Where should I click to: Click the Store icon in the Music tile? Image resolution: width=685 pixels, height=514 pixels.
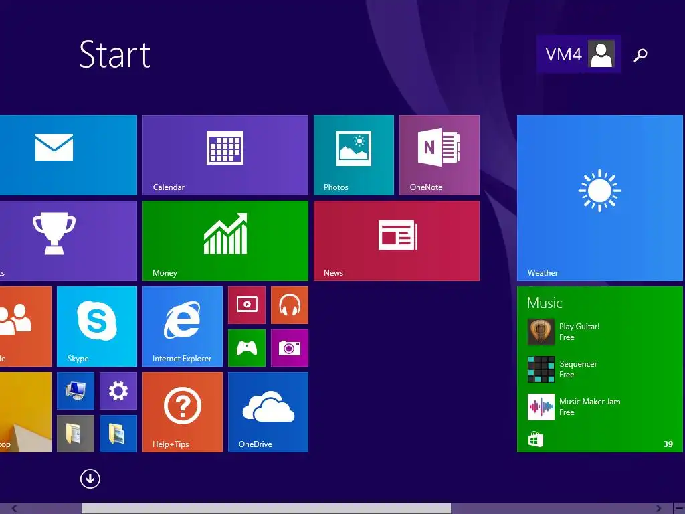coord(536,439)
